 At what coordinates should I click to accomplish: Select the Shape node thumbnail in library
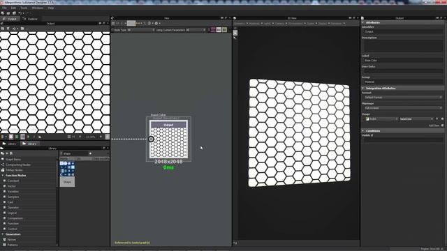(x=67, y=174)
